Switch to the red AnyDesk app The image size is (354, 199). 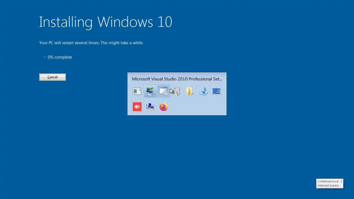137,107
